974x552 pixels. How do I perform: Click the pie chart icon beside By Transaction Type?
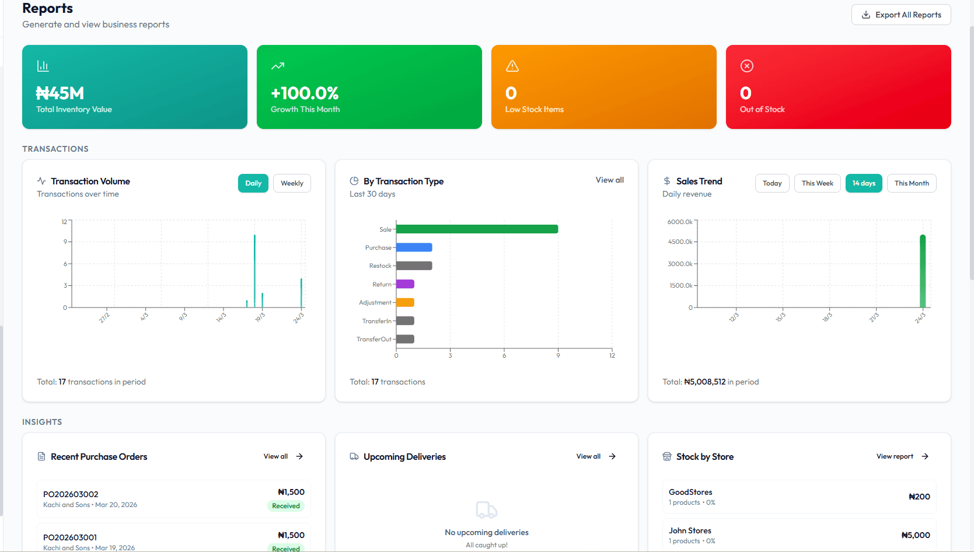click(x=354, y=181)
